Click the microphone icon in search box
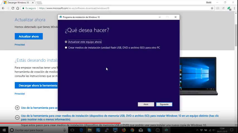238x133 pixels. 64,130
